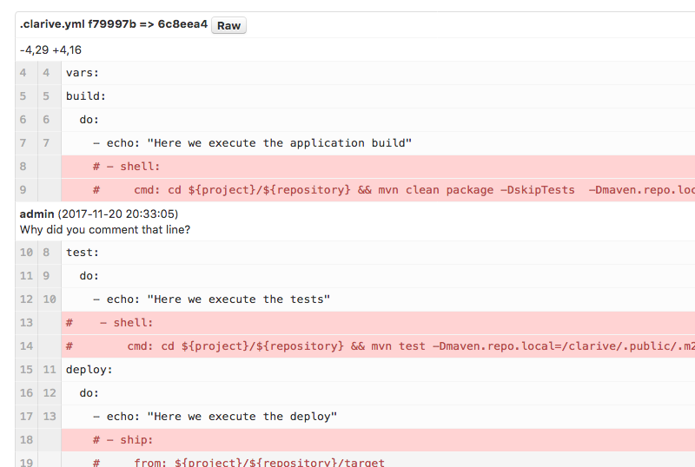The image size is (695, 467).
Task: Select the "deploy:" code line
Action: tap(89, 370)
